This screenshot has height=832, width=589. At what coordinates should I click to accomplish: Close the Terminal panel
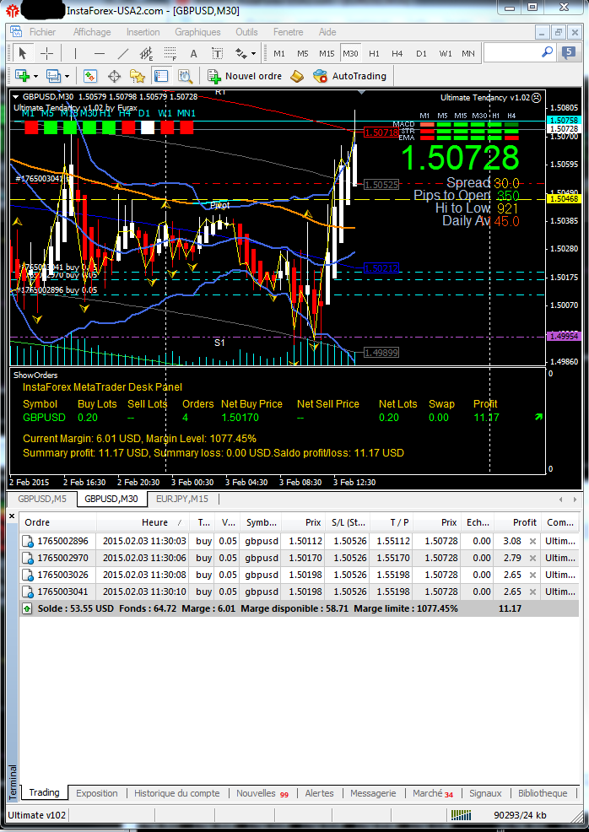point(12,516)
